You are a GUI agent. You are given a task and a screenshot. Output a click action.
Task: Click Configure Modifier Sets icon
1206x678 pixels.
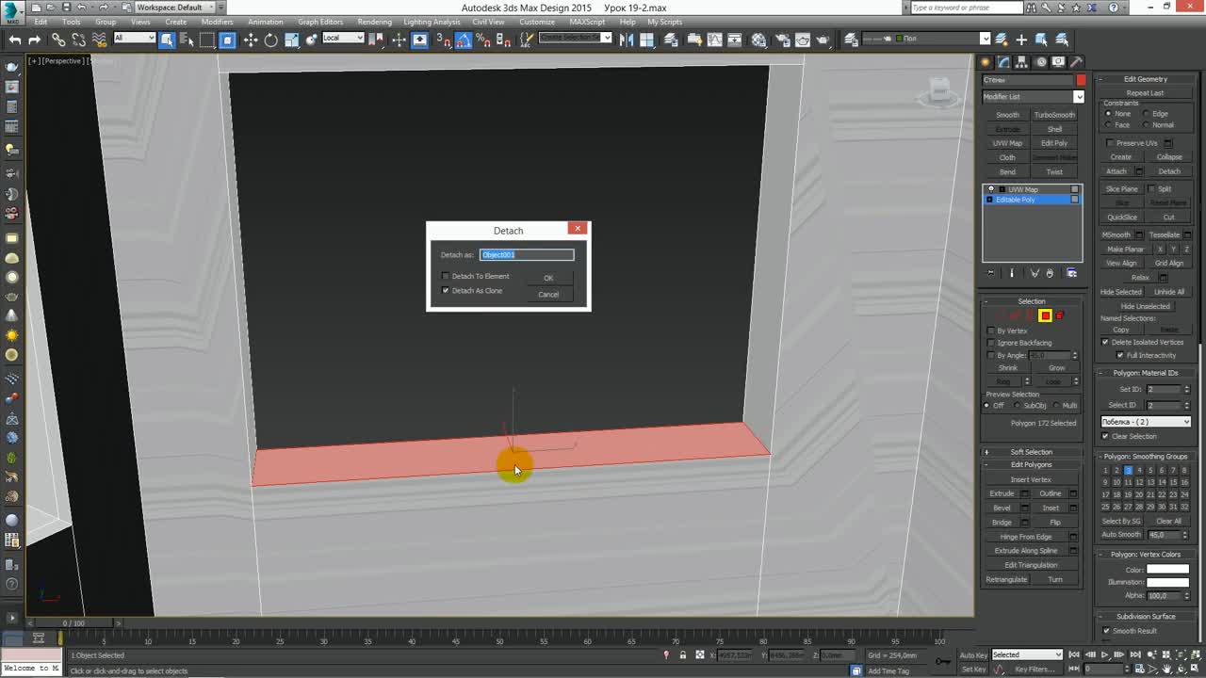pyautogui.click(x=1072, y=273)
